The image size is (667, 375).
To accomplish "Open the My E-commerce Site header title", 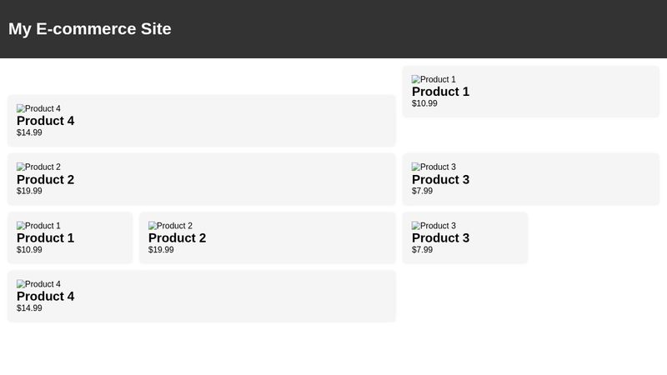I will coord(90,29).
